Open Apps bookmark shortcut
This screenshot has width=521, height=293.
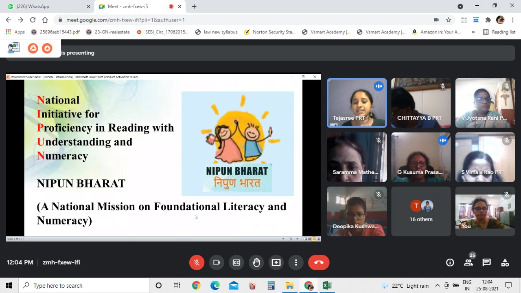click(15, 32)
